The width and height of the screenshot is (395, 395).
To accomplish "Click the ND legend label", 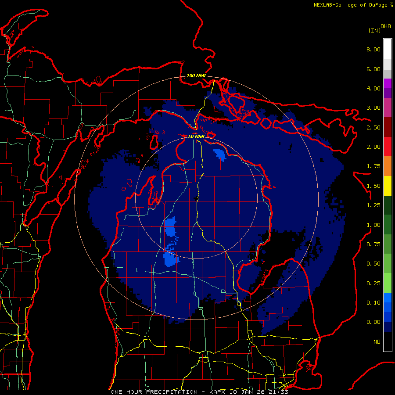I will 377,342.
